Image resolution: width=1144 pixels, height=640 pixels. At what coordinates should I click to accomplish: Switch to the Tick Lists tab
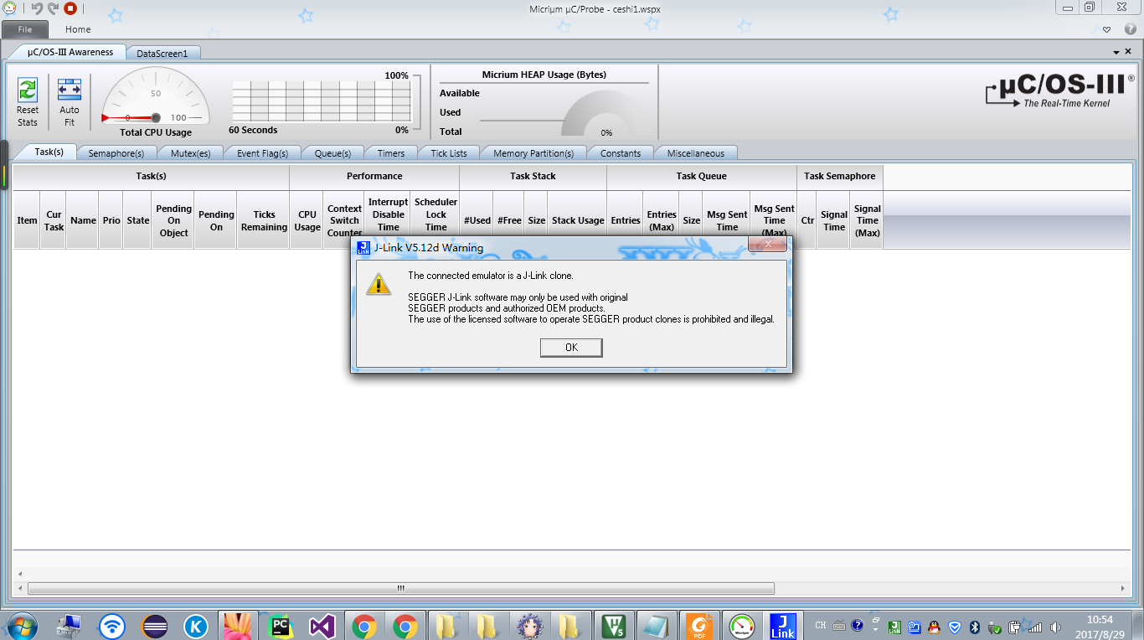pos(449,153)
